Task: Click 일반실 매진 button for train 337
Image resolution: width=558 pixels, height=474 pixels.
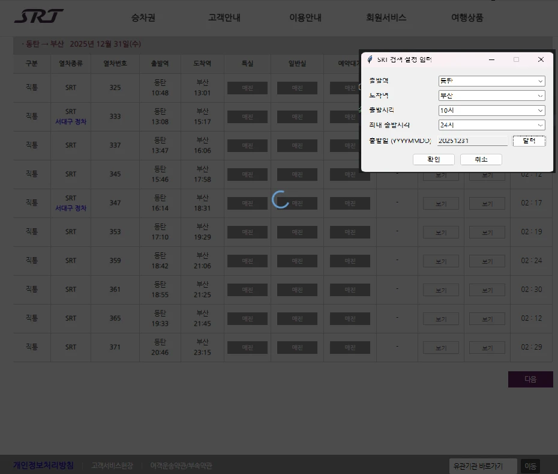Action: 297,146
